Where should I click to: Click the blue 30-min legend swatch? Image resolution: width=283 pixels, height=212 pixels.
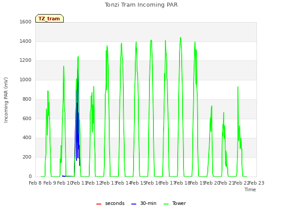(134, 204)
